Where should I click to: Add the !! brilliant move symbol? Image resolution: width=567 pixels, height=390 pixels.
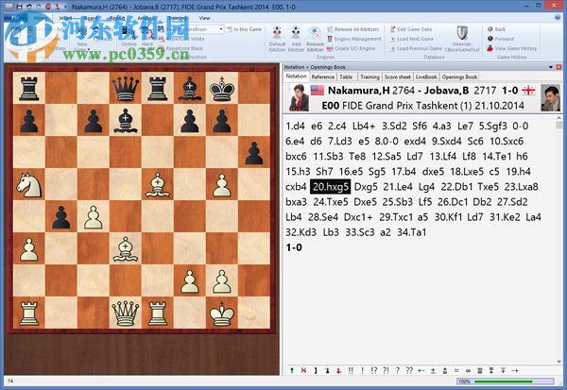[351, 370]
